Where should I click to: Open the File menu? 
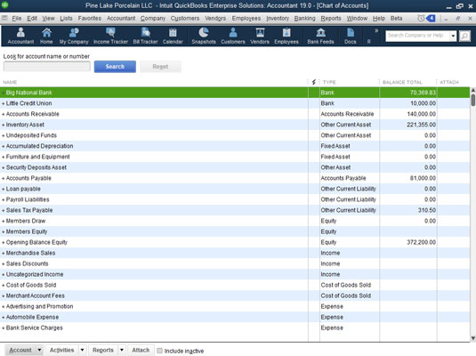click(x=16, y=18)
